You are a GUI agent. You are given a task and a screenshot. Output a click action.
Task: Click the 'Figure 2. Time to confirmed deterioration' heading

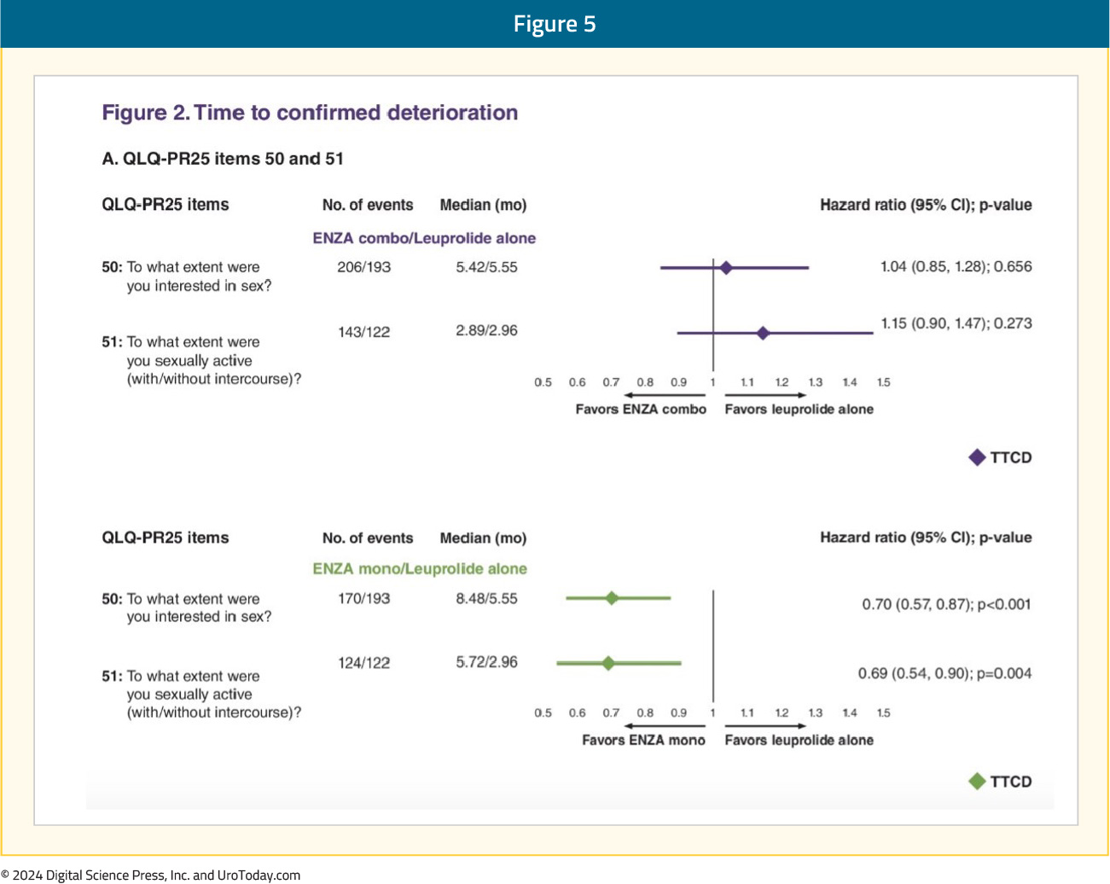point(310,113)
